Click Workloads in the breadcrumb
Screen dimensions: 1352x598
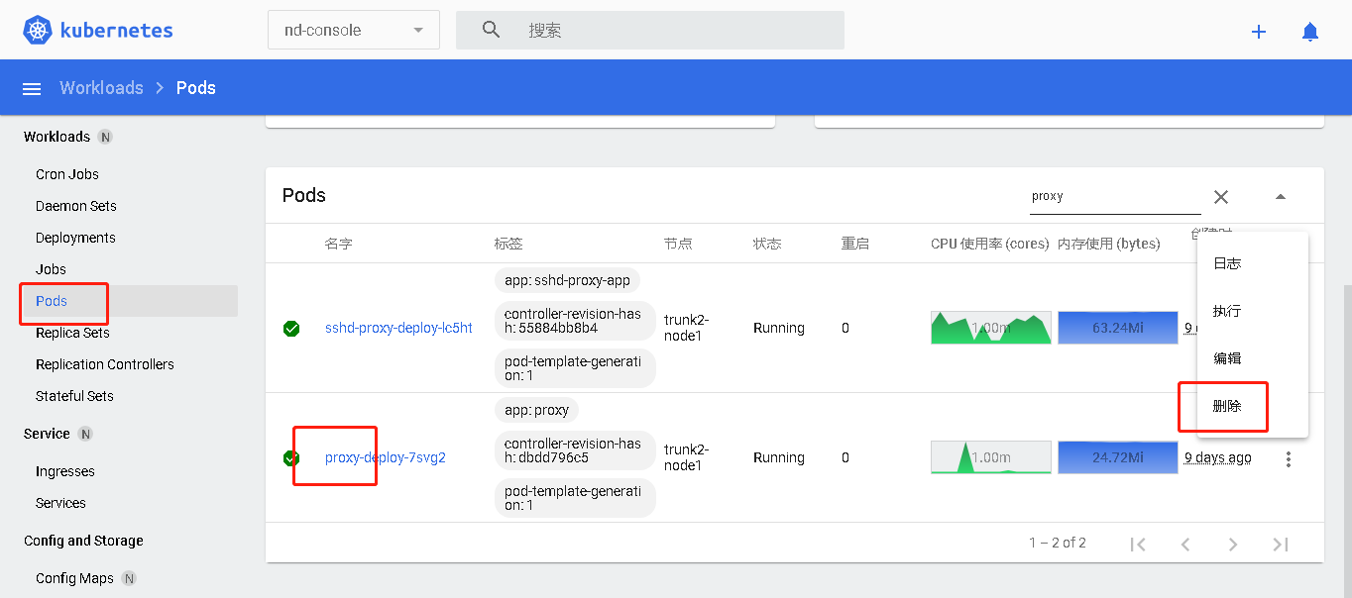[x=101, y=88]
